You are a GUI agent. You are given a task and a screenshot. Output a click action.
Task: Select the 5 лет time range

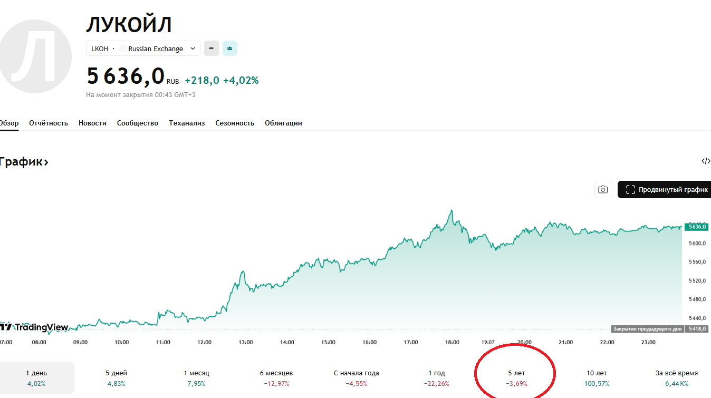[x=516, y=378]
